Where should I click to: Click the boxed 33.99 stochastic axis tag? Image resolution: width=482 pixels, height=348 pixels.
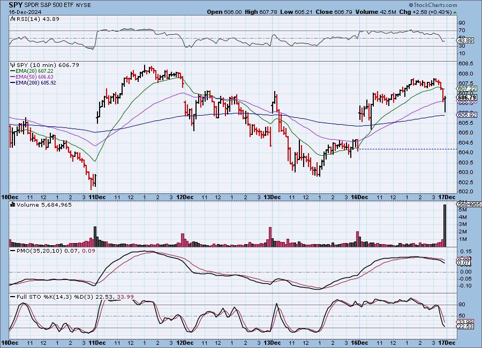pyautogui.click(x=465, y=322)
